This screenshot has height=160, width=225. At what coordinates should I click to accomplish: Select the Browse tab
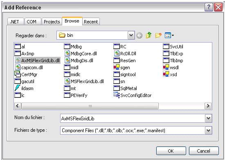[x=72, y=21]
